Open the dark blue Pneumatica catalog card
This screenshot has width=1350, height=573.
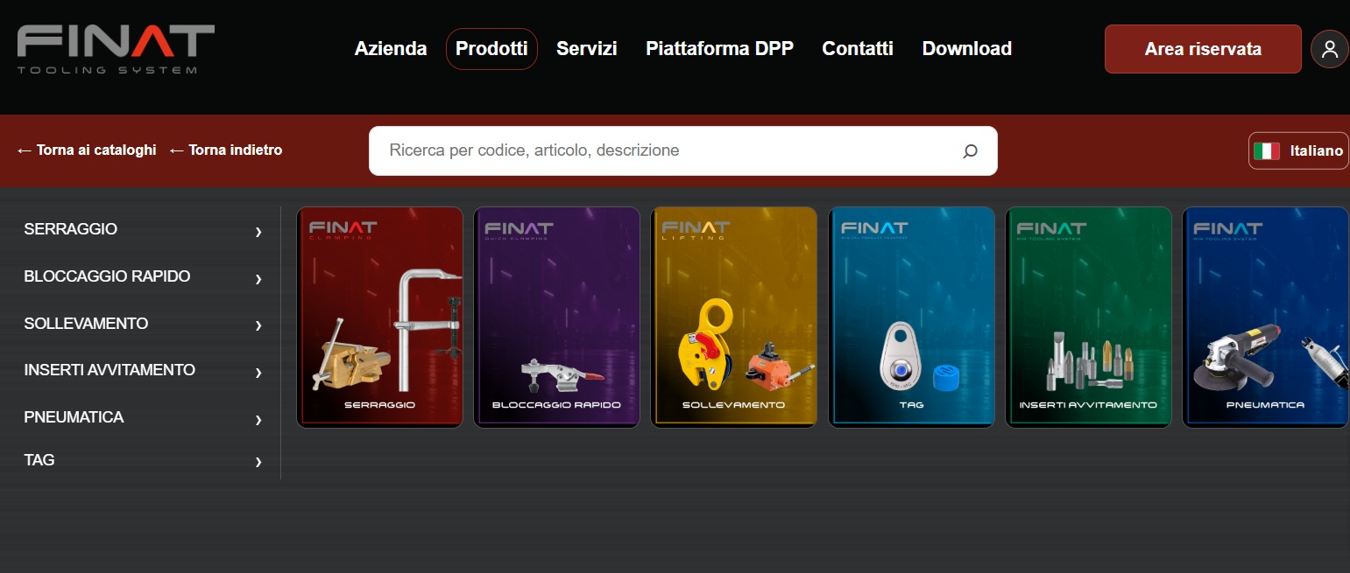(x=1265, y=318)
